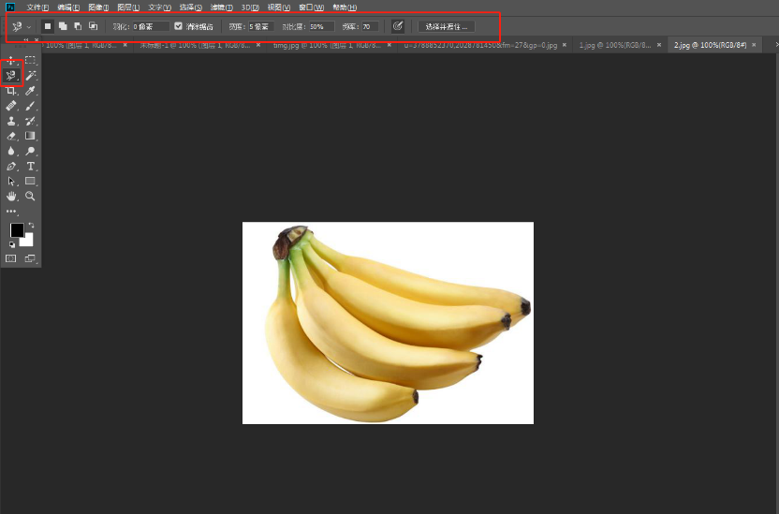Select the History Brush tool

coord(30,121)
